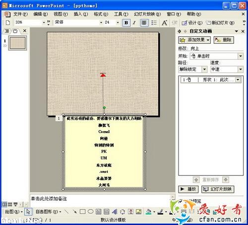Image resolution: width=248 pixels, height=225 pixels.
Task: Open the View (视图) menu
Action: [x=61, y=14]
